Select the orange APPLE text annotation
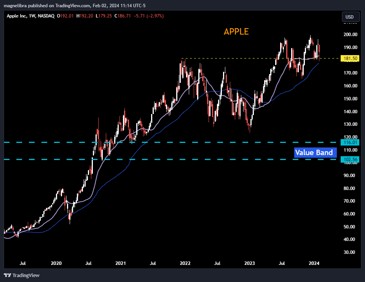This screenshot has height=282, width=365. click(x=236, y=32)
